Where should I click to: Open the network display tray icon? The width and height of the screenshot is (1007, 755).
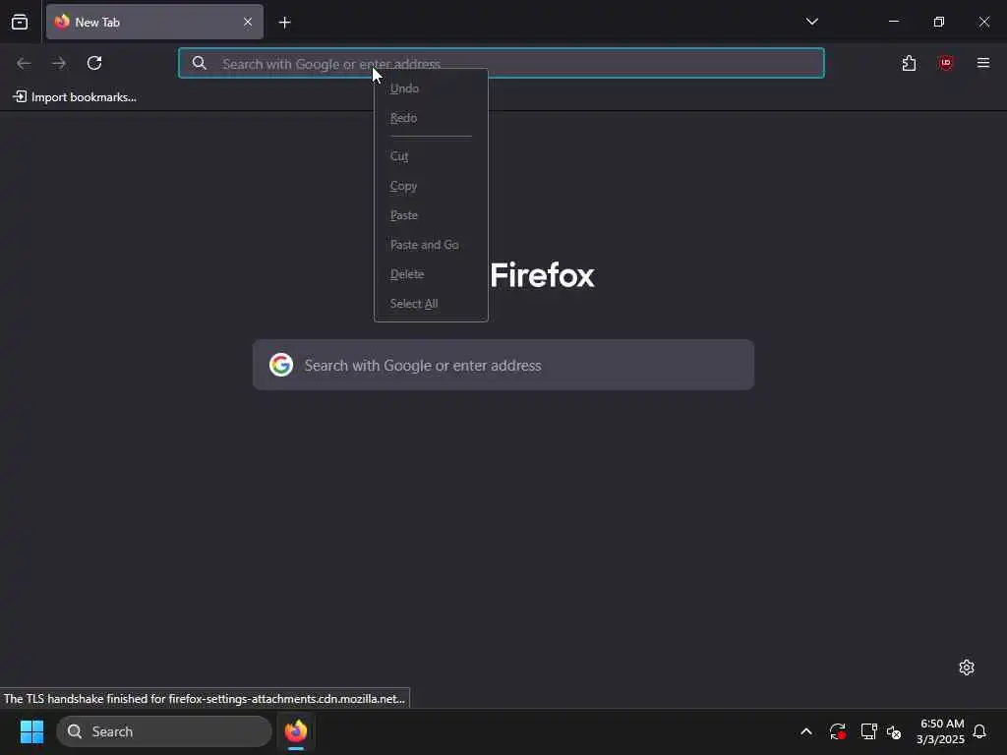point(868,731)
